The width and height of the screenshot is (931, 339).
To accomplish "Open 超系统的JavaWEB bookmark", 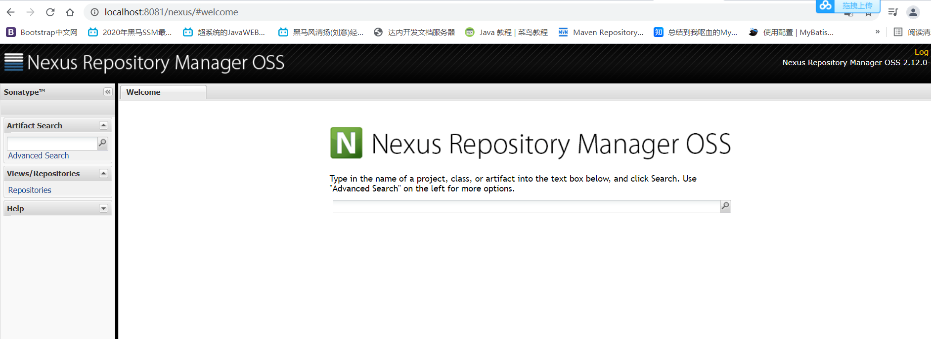I will tap(224, 32).
